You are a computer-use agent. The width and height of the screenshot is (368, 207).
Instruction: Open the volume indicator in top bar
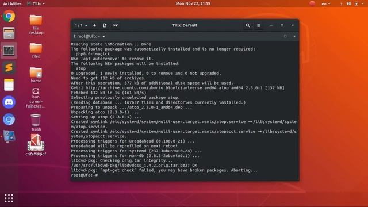point(349,3)
